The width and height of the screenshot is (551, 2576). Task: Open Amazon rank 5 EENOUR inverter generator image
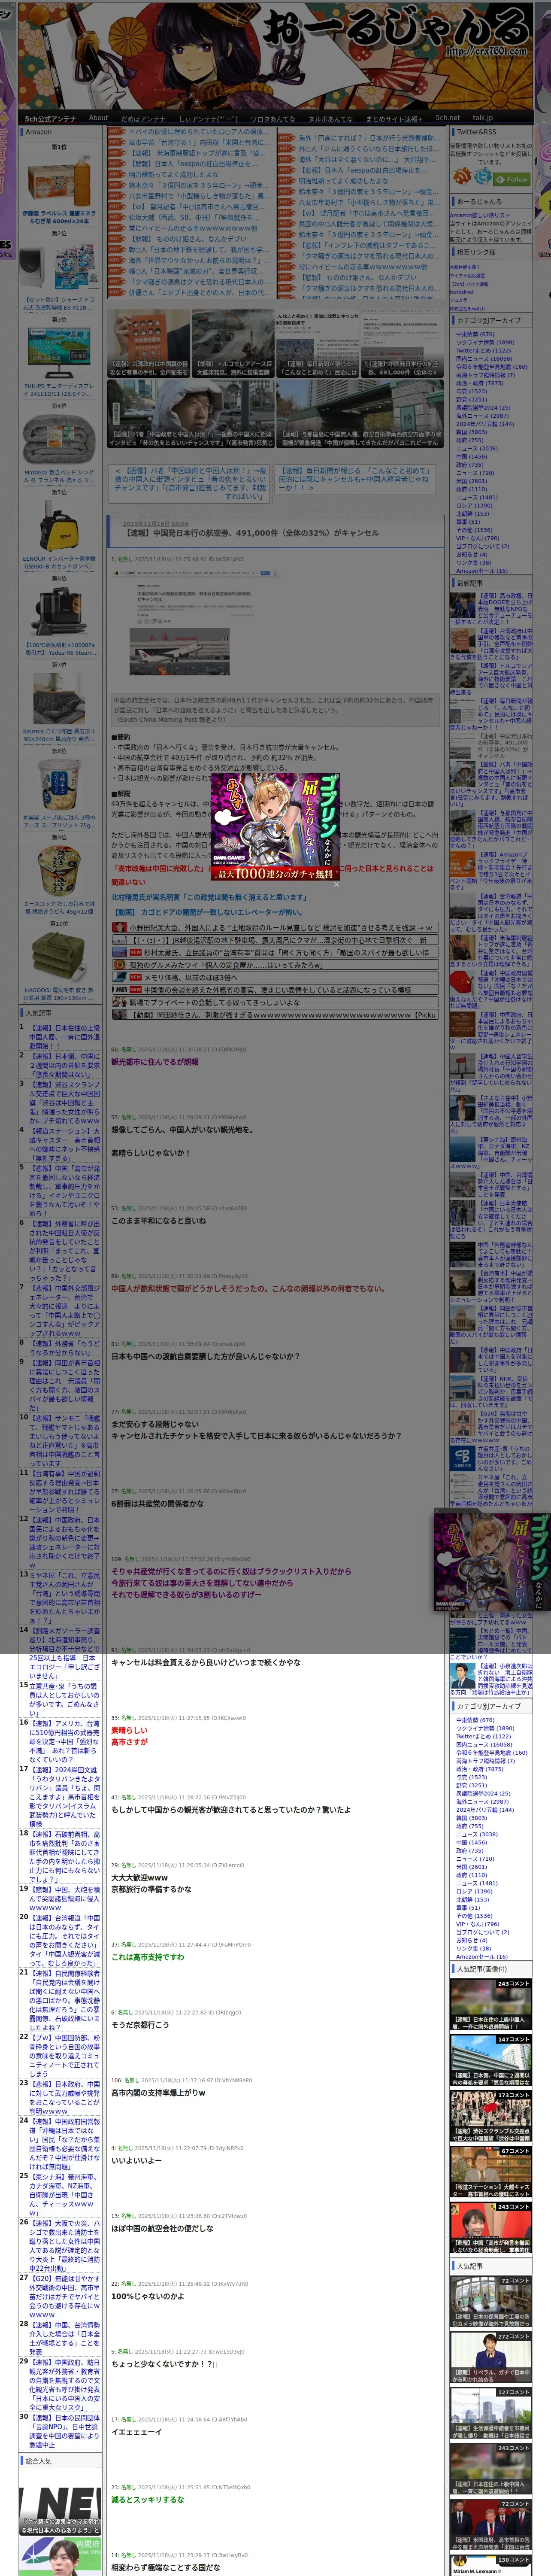[x=59, y=526]
